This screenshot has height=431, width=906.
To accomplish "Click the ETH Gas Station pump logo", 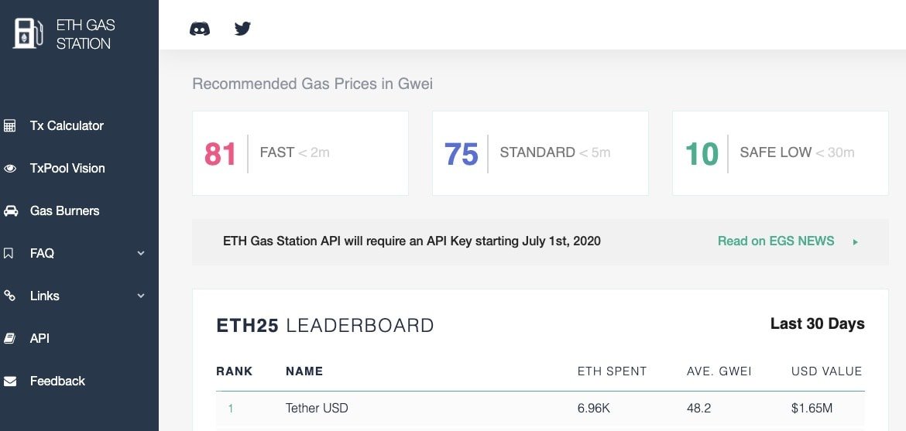I will (x=28, y=34).
